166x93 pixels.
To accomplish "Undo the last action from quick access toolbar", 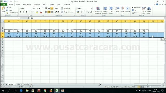I will [x=7, y=2].
